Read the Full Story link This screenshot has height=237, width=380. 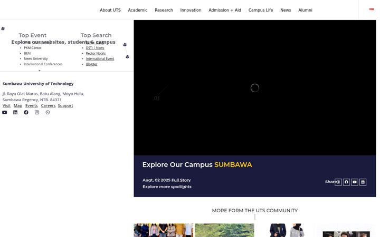pyautogui.click(x=181, y=180)
